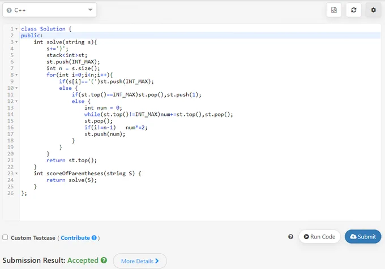385x269 pixels.
Task: Click the 'int num = 0;' line
Action: click(103, 108)
